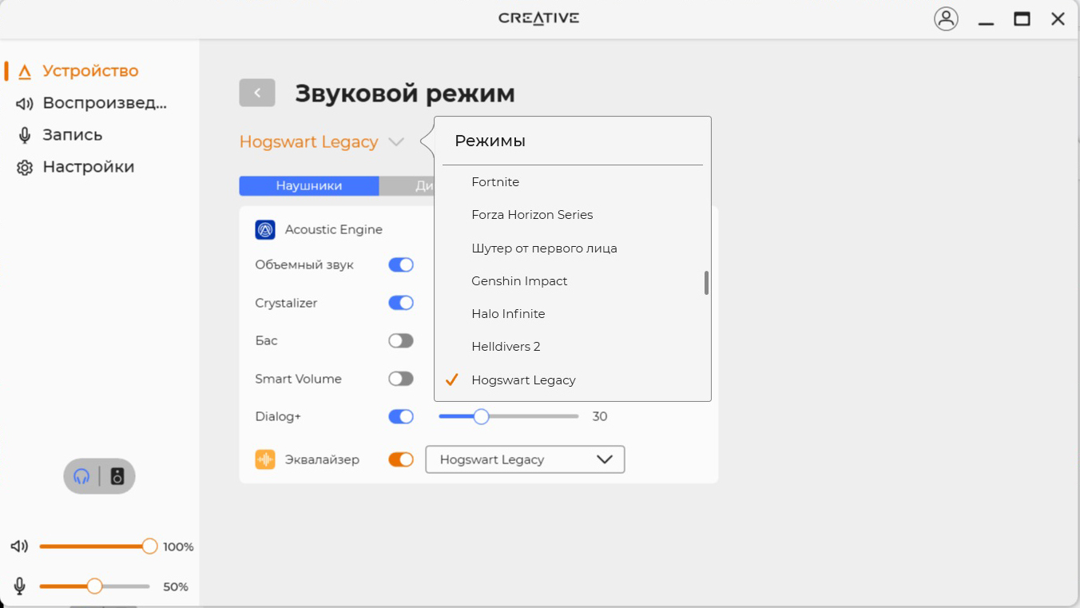Click the Device warning icon in sidebar
This screenshot has width=1080, height=608.
[25, 72]
